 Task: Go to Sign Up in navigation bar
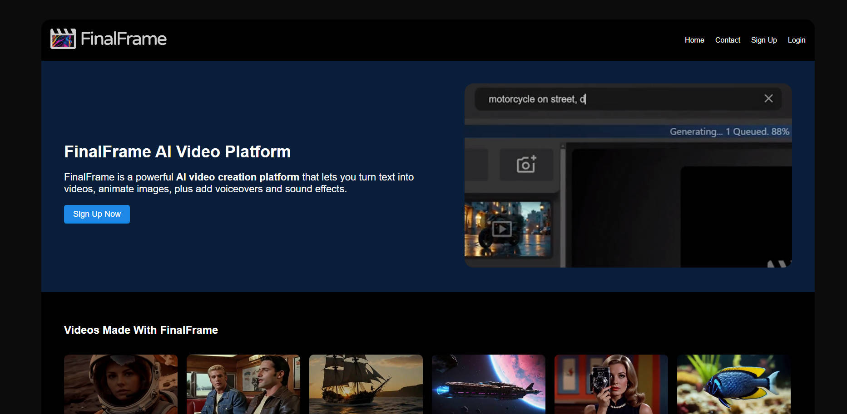click(x=763, y=40)
